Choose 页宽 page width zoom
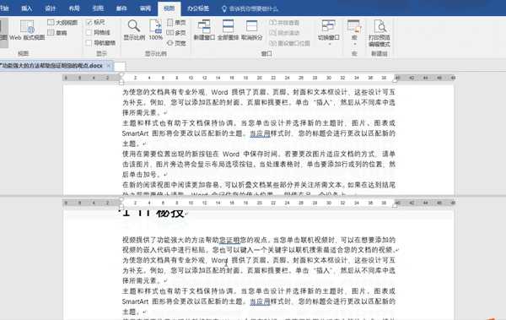This screenshot has height=320, width=506. (176, 43)
